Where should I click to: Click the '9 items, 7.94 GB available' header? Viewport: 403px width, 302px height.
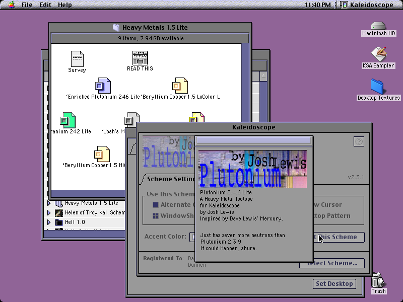[151, 38]
